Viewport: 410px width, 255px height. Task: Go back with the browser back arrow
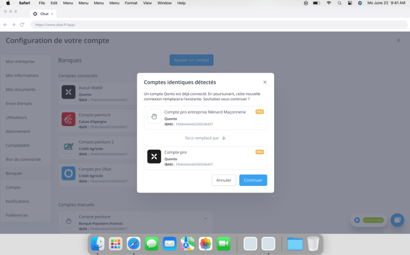click(6, 24)
